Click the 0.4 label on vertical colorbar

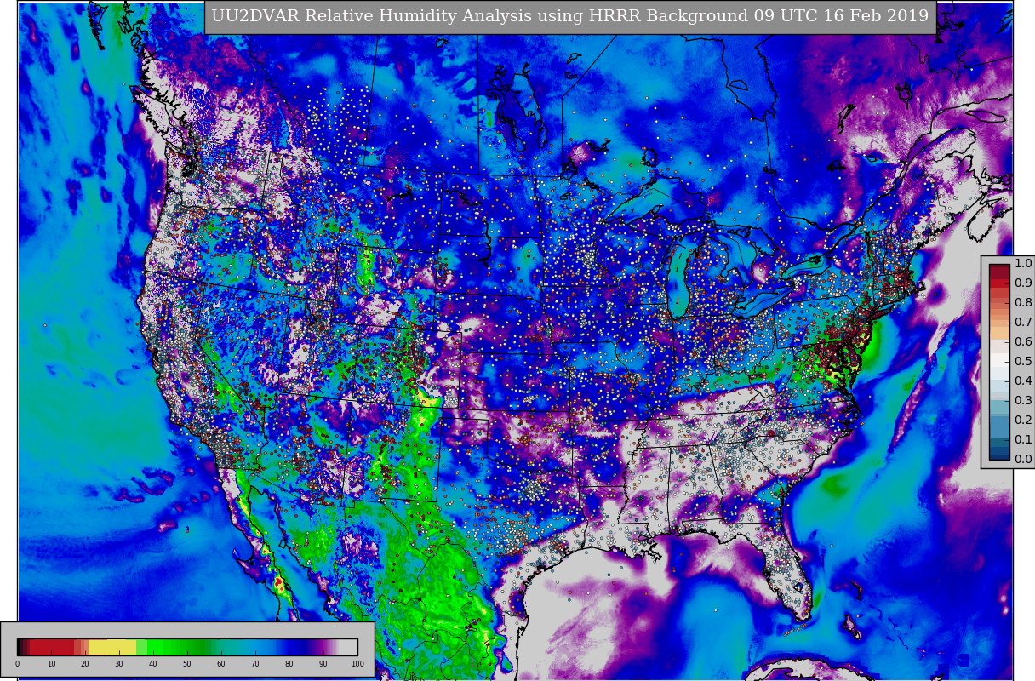(x=1023, y=381)
